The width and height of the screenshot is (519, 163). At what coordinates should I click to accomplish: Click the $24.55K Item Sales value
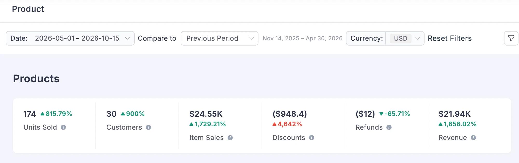coord(206,114)
